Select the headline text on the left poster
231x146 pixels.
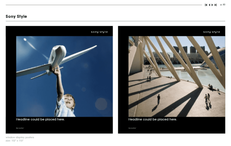click(x=40, y=119)
